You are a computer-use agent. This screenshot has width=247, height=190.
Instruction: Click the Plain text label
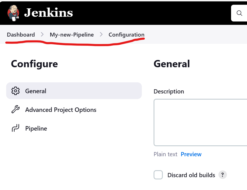pyautogui.click(x=165, y=154)
